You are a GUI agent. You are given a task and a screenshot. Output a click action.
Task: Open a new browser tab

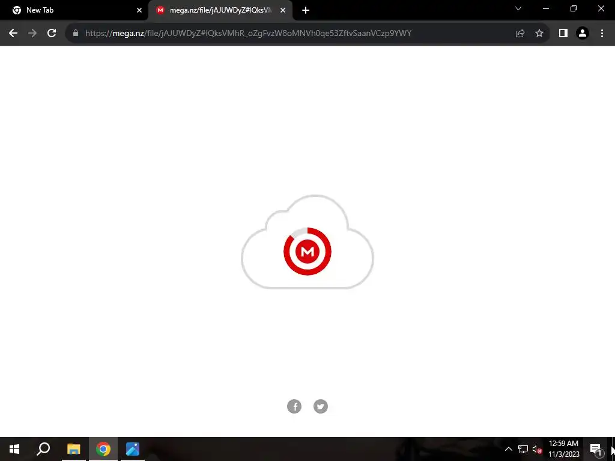306,10
